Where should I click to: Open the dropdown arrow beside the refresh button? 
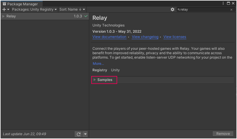85,134
